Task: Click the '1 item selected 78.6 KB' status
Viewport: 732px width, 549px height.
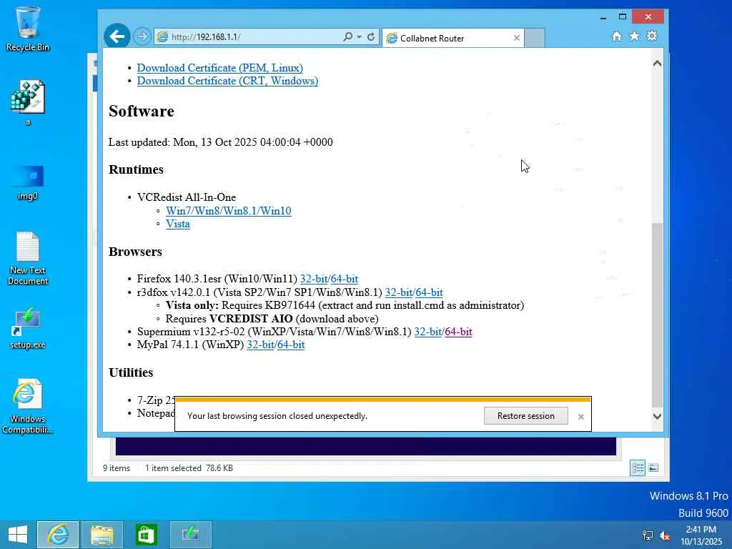Action: [x=189, y=468]
